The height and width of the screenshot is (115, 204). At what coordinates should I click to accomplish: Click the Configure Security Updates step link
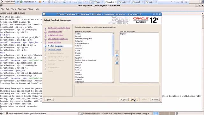[59, 28]
